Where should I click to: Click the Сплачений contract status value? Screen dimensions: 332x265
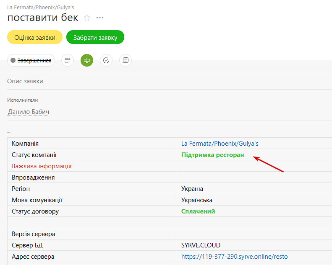[198, 211]
